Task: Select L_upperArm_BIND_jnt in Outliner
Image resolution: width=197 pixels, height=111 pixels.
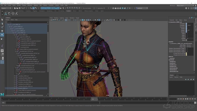Action: [24, 37]
